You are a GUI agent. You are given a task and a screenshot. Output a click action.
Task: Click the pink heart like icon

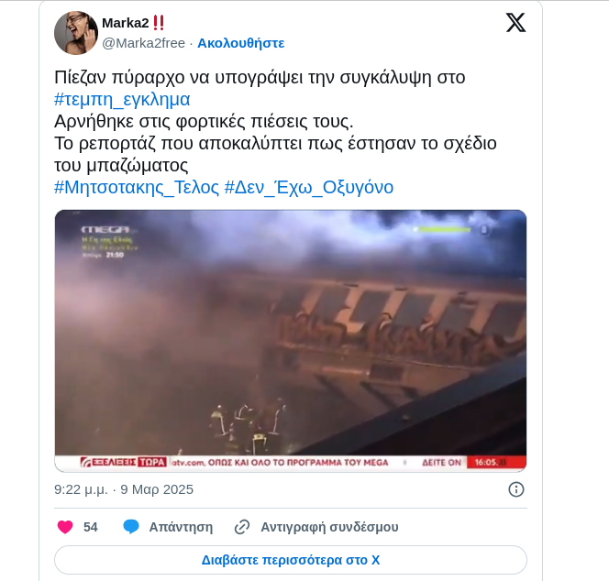click(x=65, y=527)
